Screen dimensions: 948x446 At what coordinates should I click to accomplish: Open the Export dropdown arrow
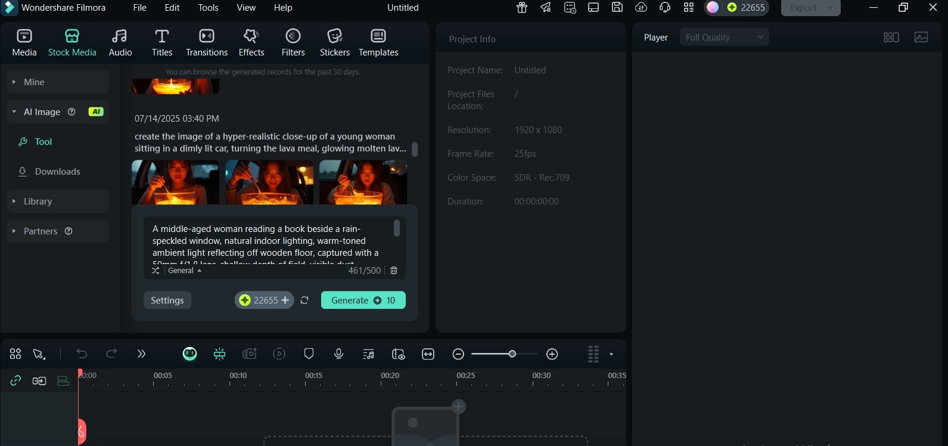click(830, 8)
